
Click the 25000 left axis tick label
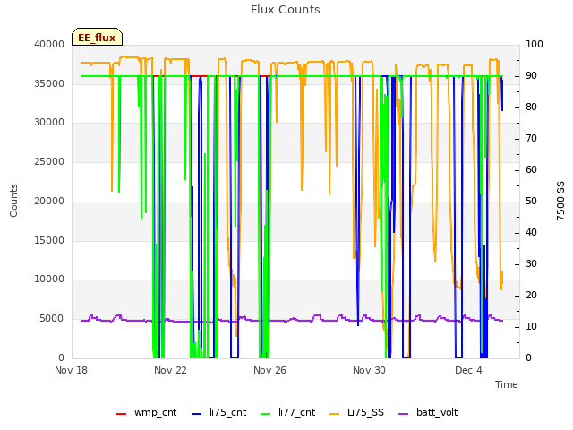[49, 162]
